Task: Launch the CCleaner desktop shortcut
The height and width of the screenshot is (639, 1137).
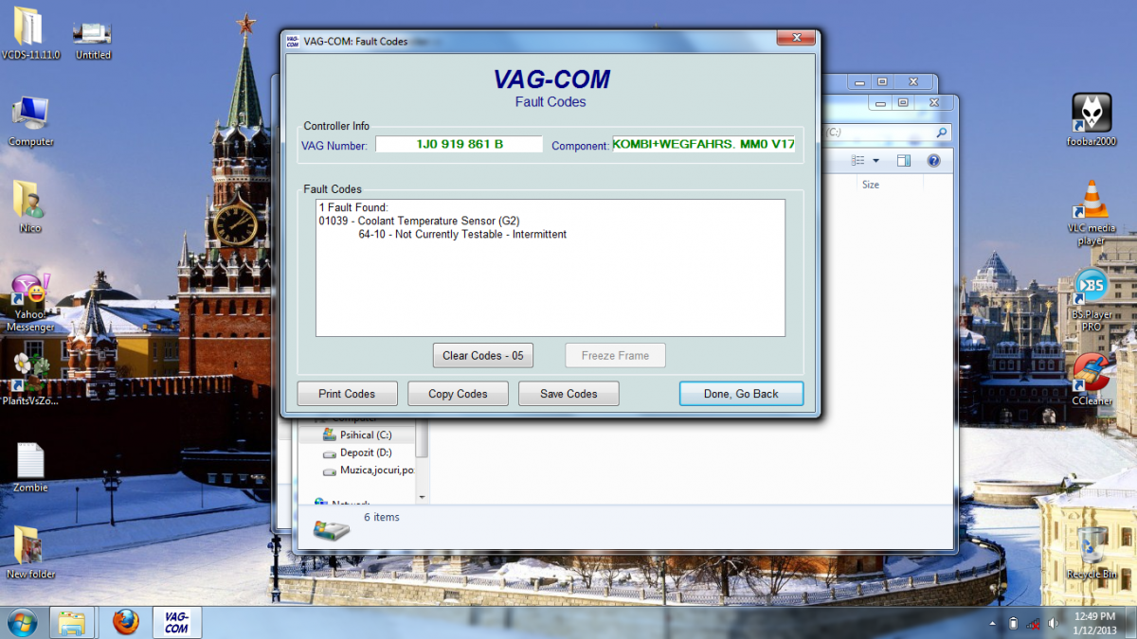Action: [1092, 379]
